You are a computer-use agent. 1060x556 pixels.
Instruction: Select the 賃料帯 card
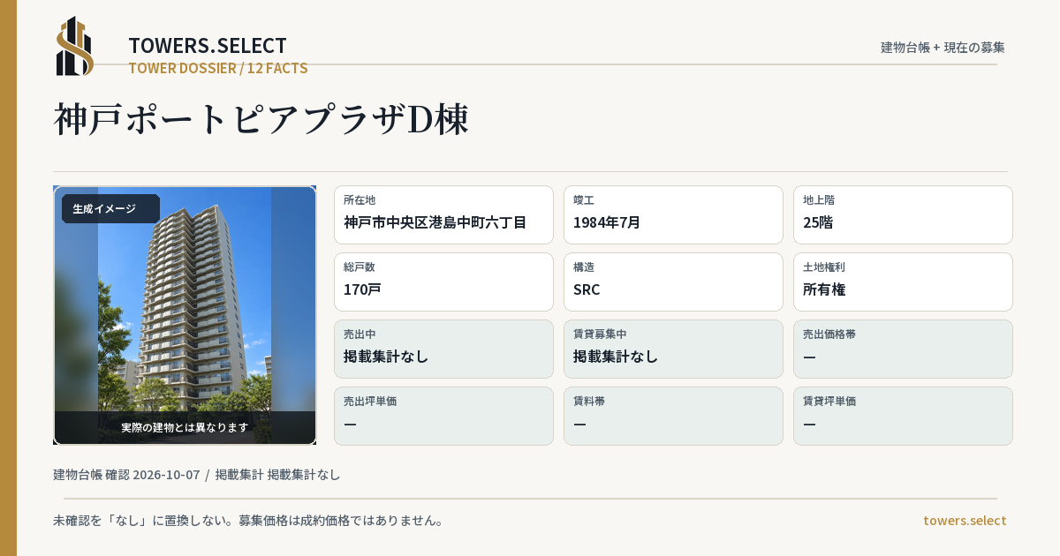[x=673, y=416]
